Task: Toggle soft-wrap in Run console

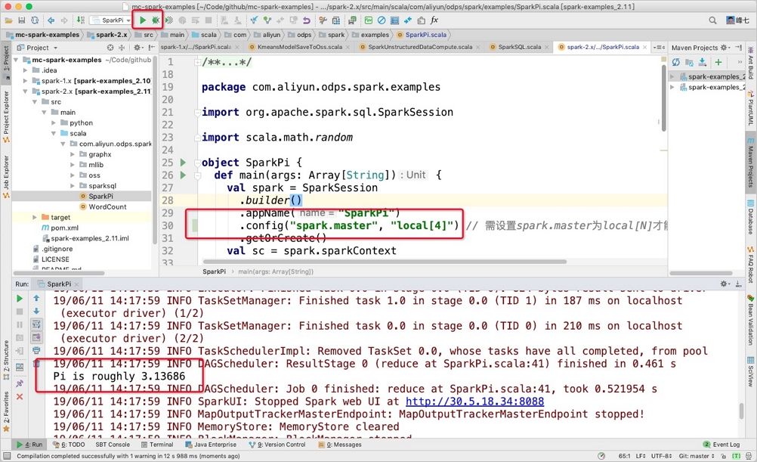Action: coord(36,324)
